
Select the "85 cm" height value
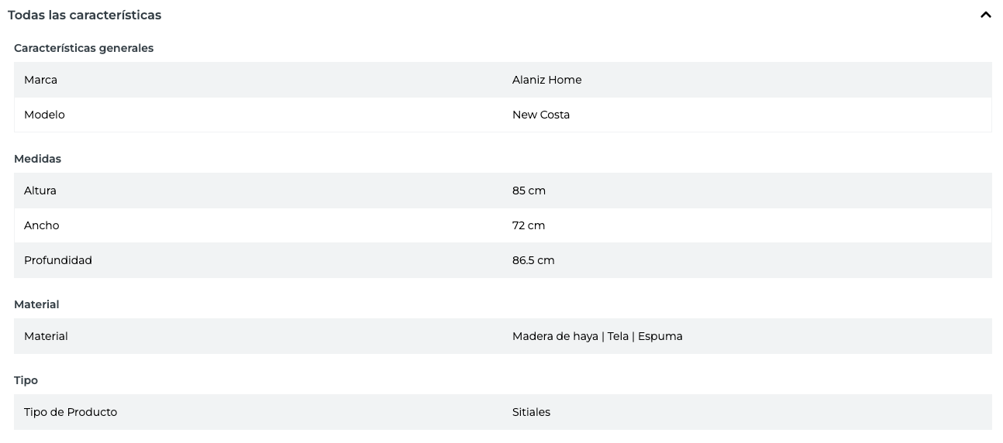coord(529,191)
